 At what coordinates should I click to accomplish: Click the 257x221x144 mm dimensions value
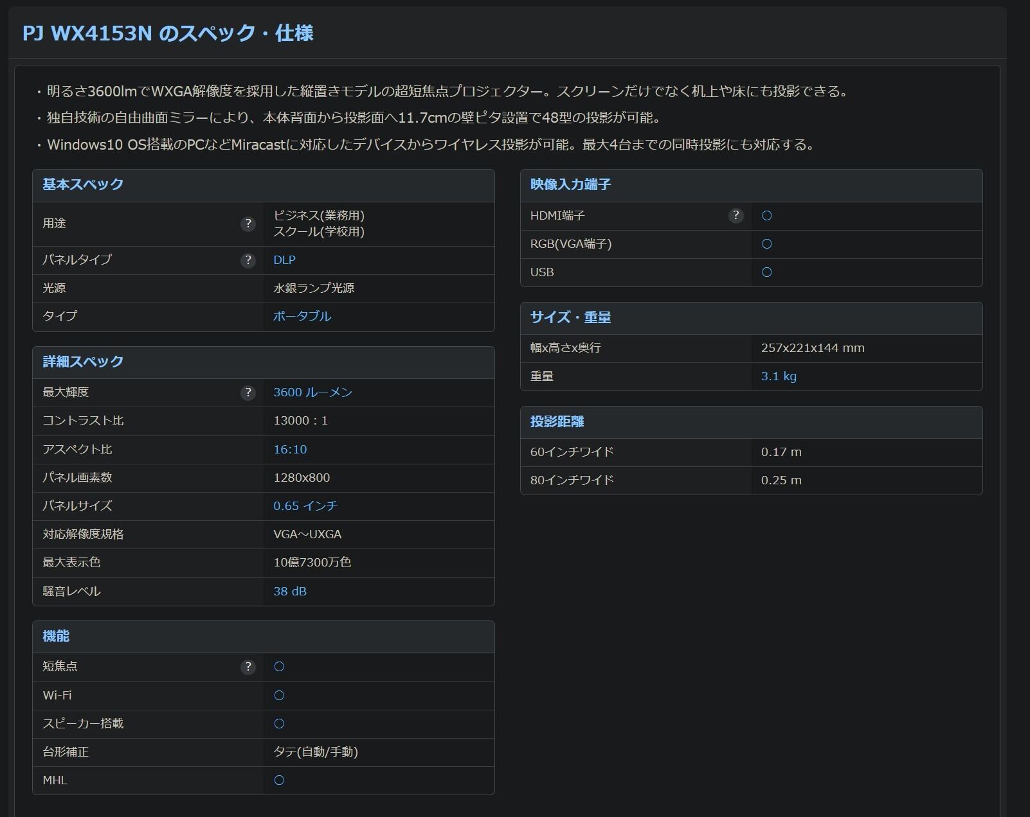click(x=813, y=348)
